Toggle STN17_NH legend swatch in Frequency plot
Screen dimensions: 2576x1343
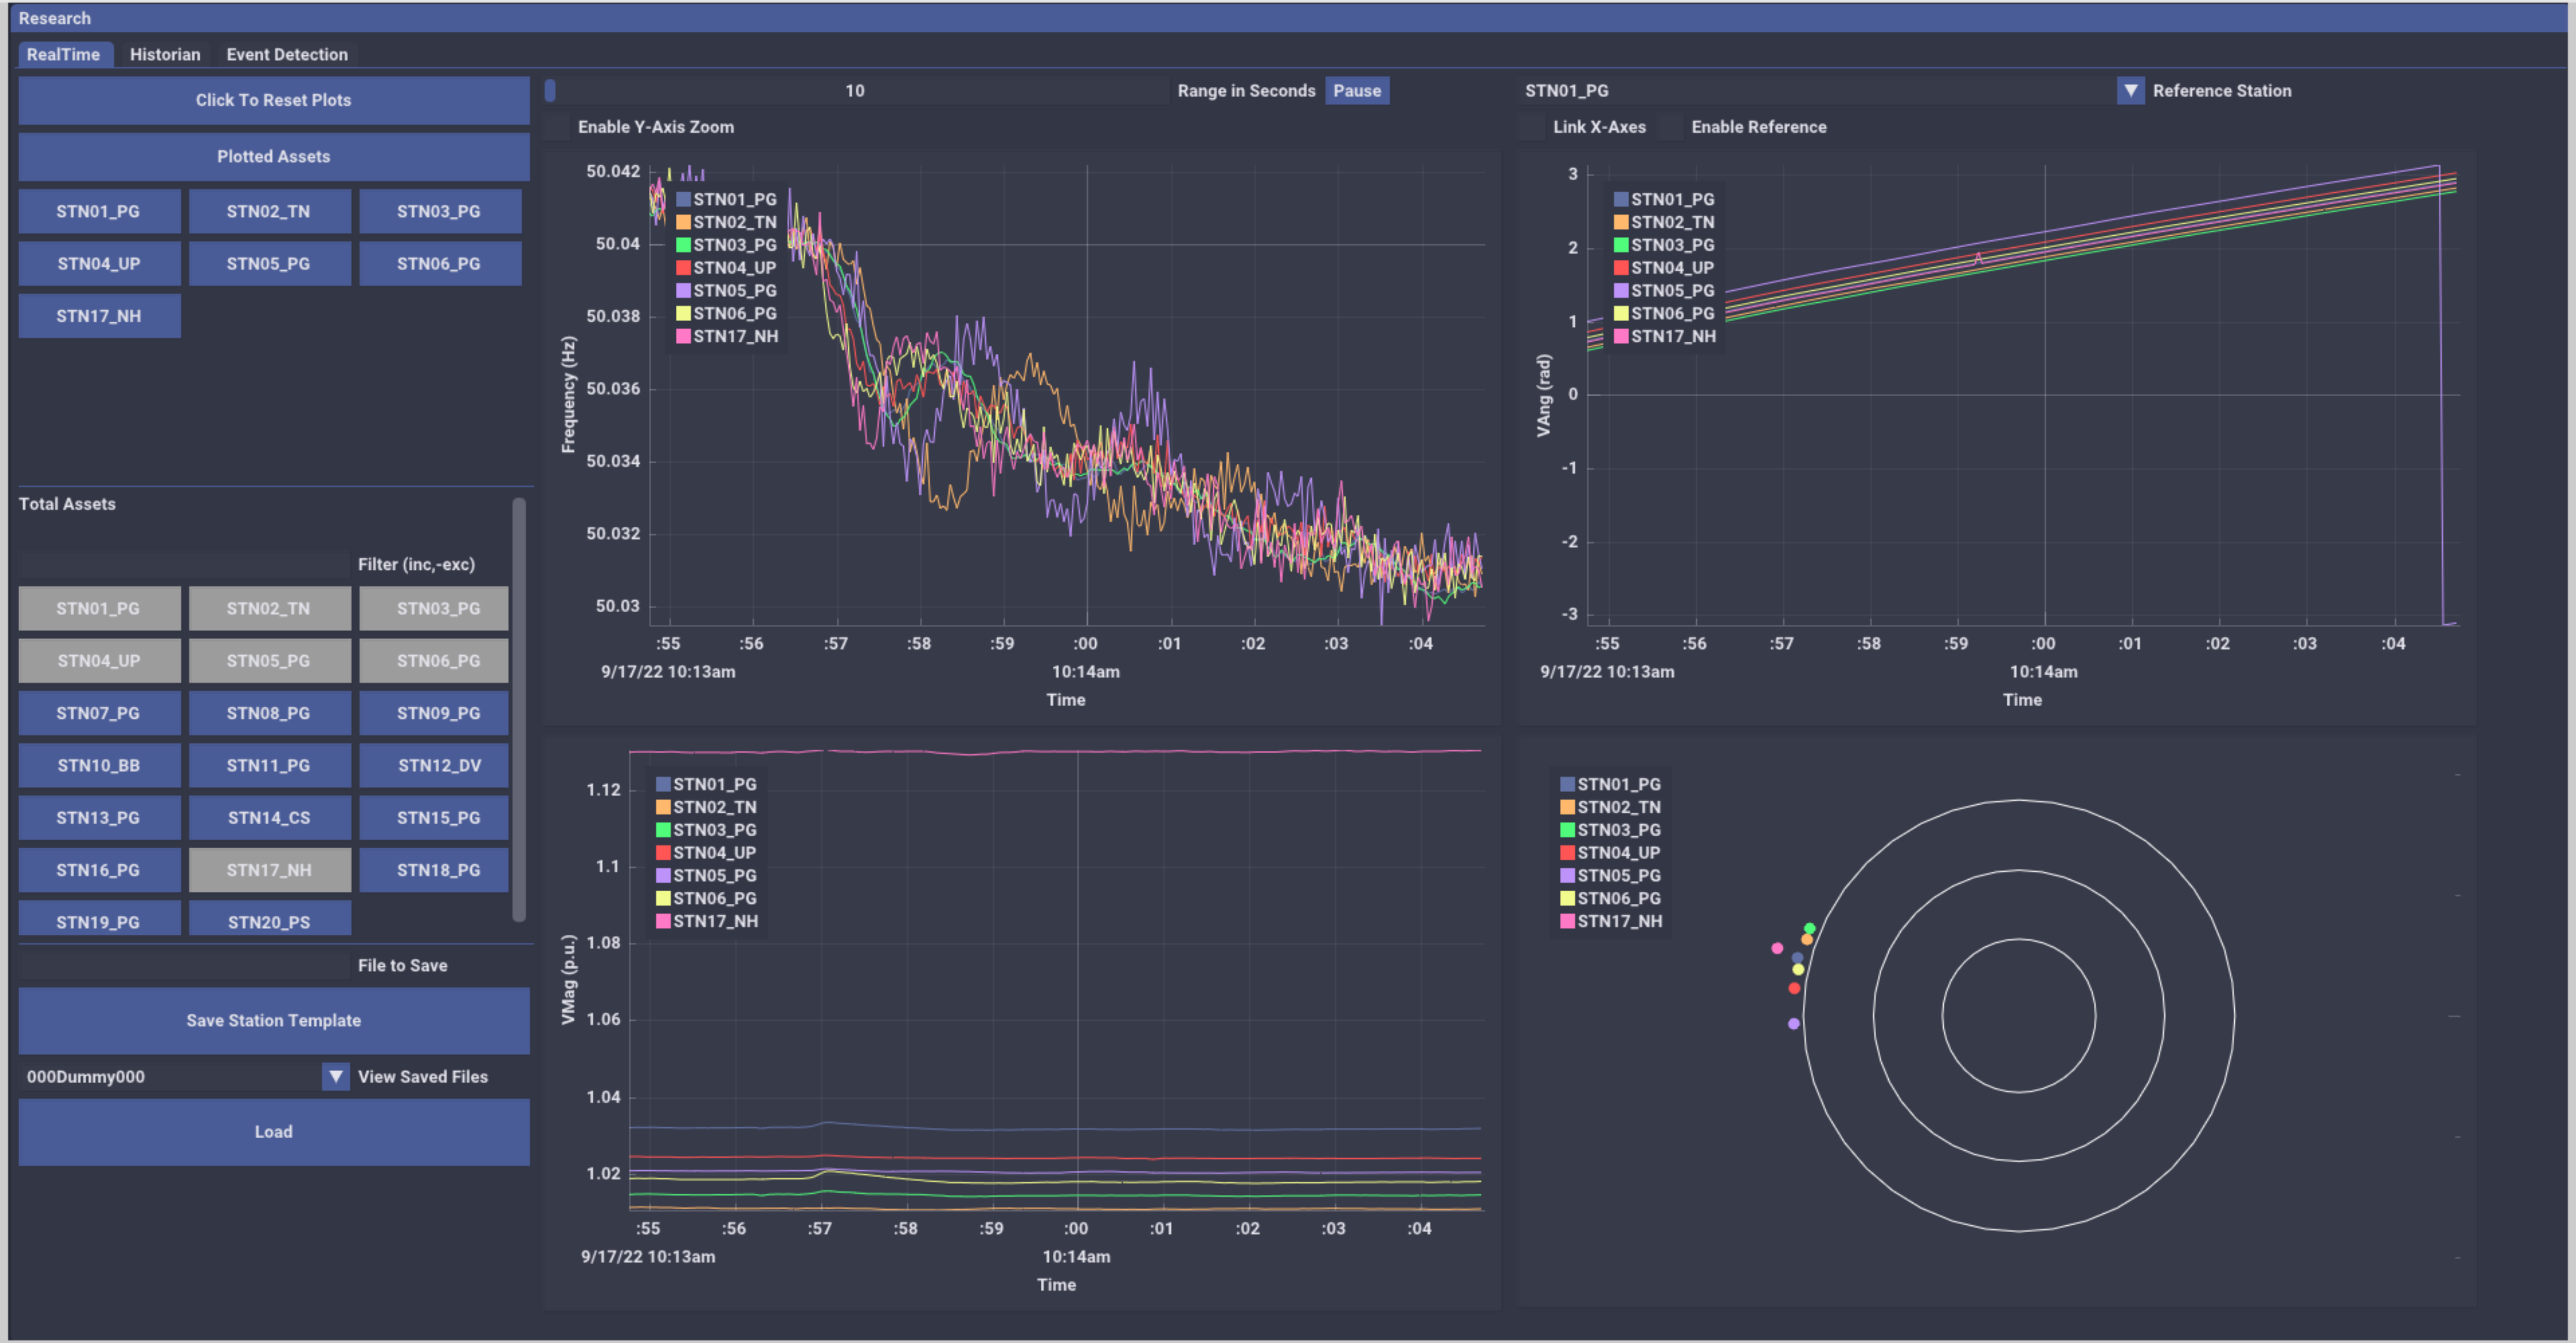click(x=683, y=336)
